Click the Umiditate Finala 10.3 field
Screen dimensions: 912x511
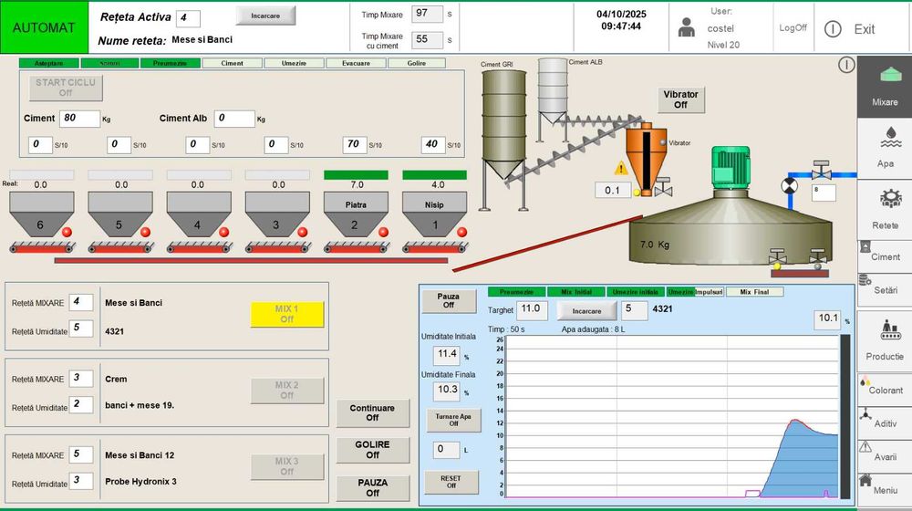coord(447,391)
